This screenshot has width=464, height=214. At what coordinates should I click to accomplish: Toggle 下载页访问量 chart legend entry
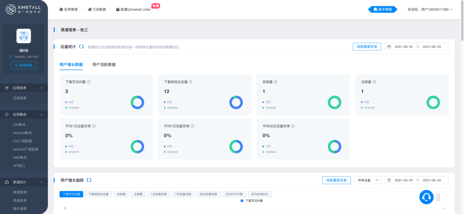pos(252,201)
